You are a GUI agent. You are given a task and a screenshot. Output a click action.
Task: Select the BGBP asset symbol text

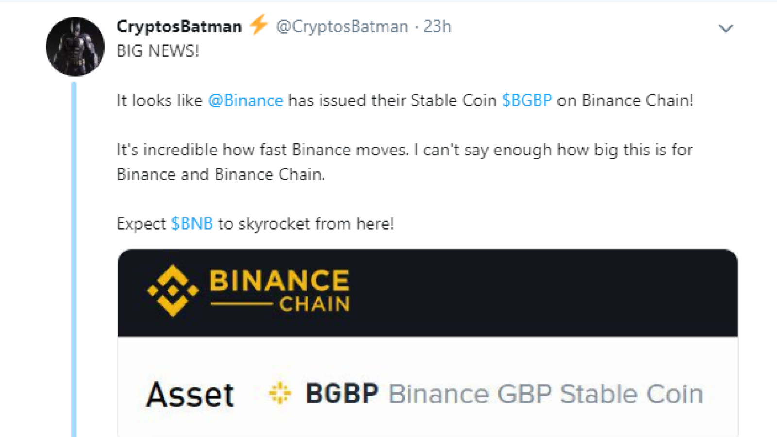pos(342,394)
